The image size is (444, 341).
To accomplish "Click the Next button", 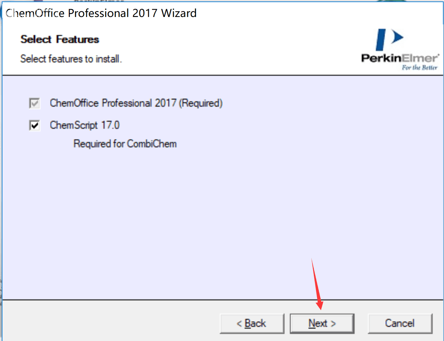I will point(322,323).
